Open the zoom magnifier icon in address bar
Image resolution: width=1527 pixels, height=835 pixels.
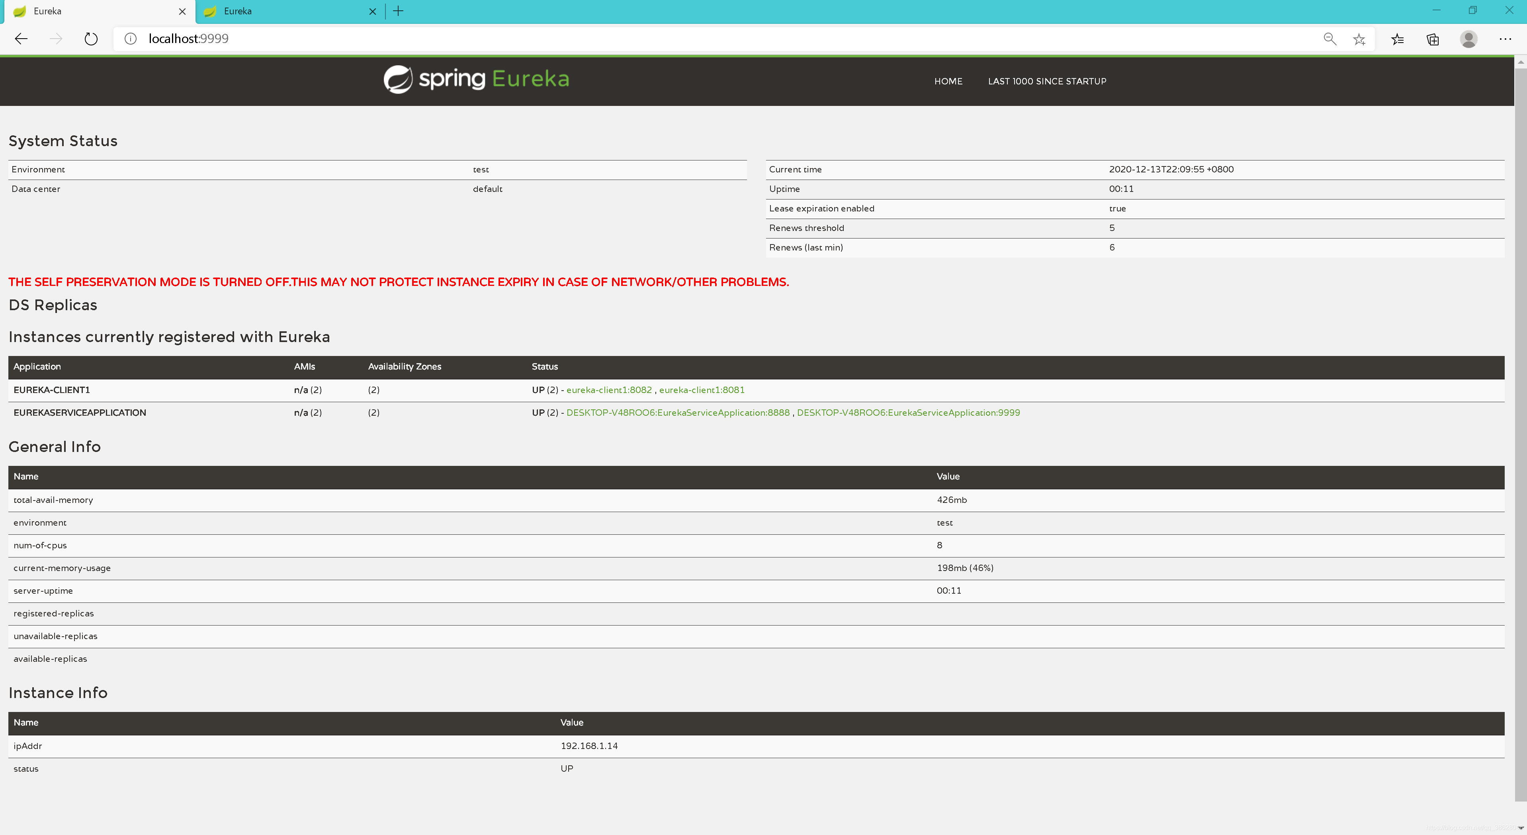1330,39
